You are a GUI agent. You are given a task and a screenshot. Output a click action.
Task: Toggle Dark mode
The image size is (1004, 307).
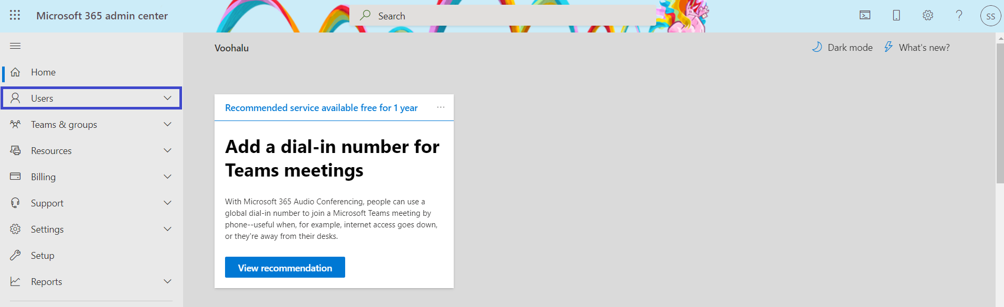click(842, 47)
